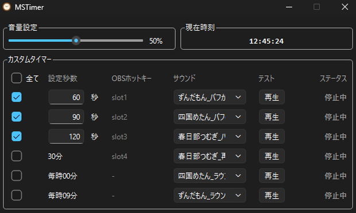
Task: Click the slot4 OBS hotkey label
Action: (x=119, y=156)
